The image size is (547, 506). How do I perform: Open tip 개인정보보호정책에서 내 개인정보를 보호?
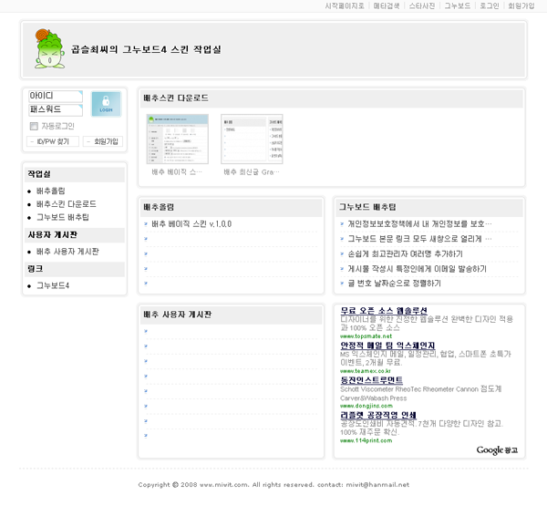point(419,224)
